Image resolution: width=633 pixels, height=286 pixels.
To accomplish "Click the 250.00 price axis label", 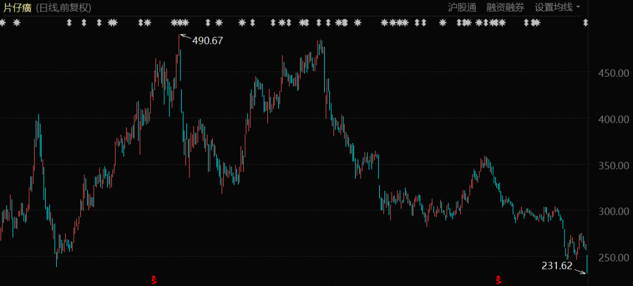I will point(610,257).
